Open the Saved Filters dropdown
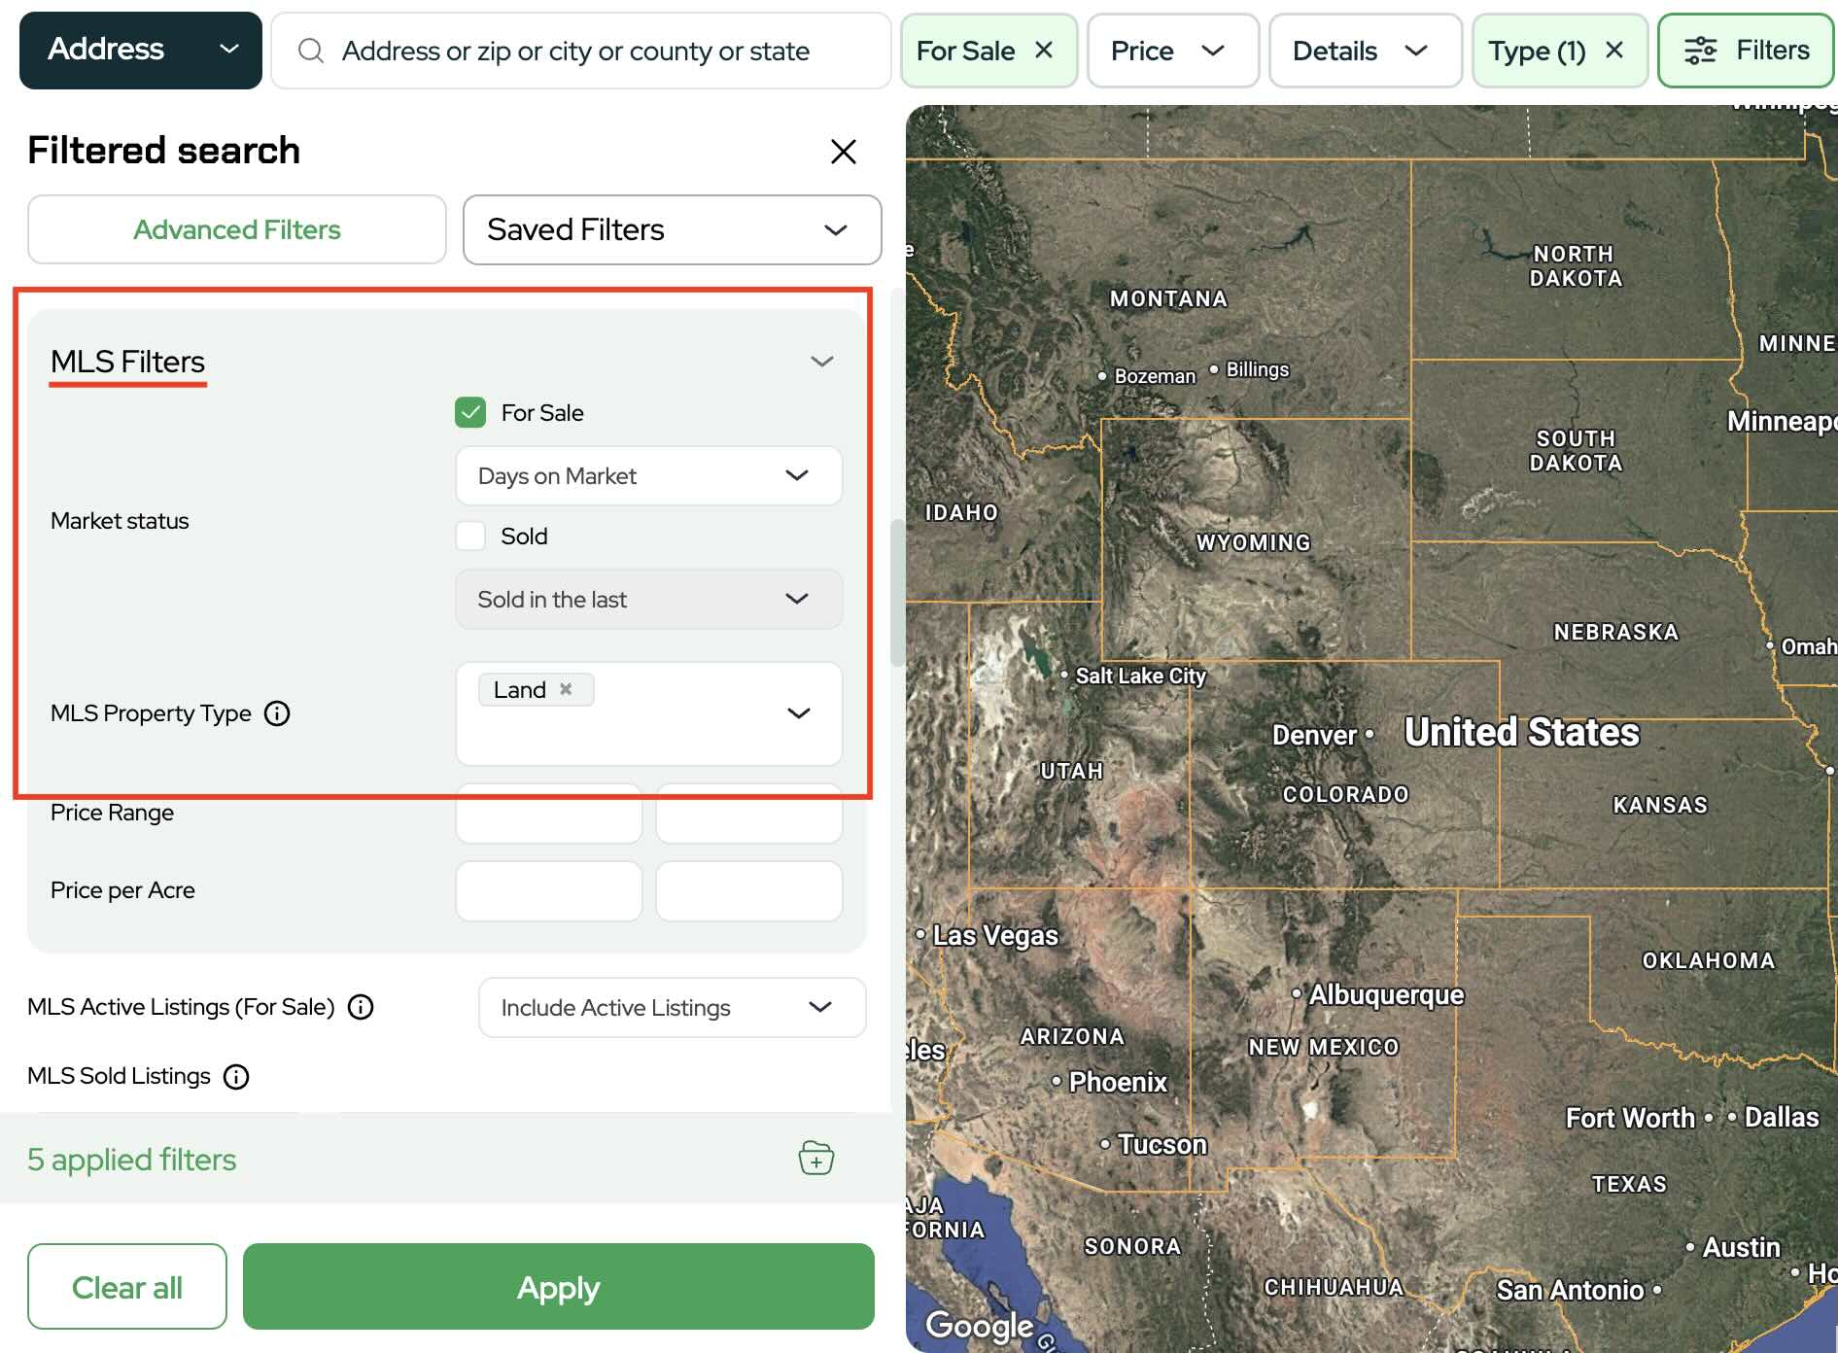This screenshot has height=1353, width=1838. 673,229
